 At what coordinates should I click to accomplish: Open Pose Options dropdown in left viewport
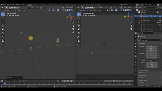(70, 8)
